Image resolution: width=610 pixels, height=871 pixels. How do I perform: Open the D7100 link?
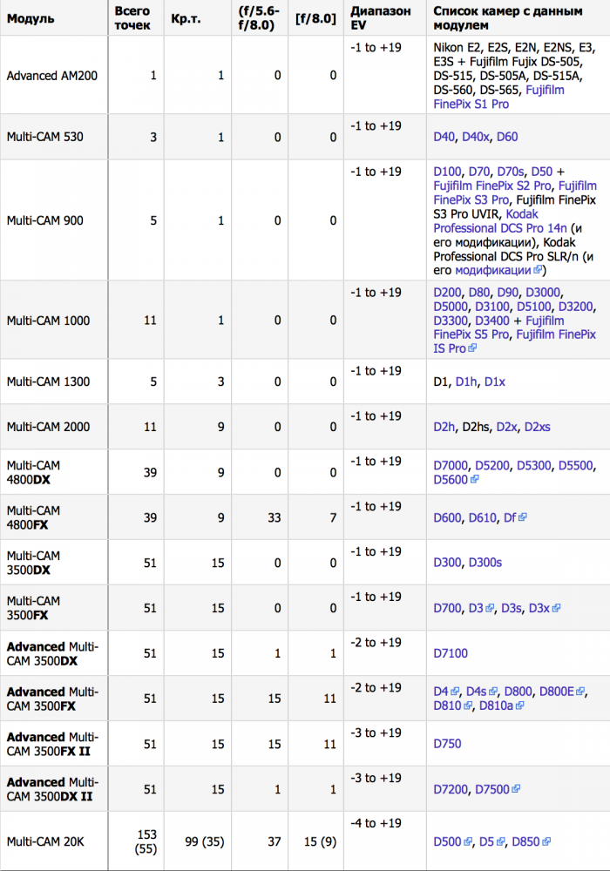pyautogui.click(x=451, y=653)
